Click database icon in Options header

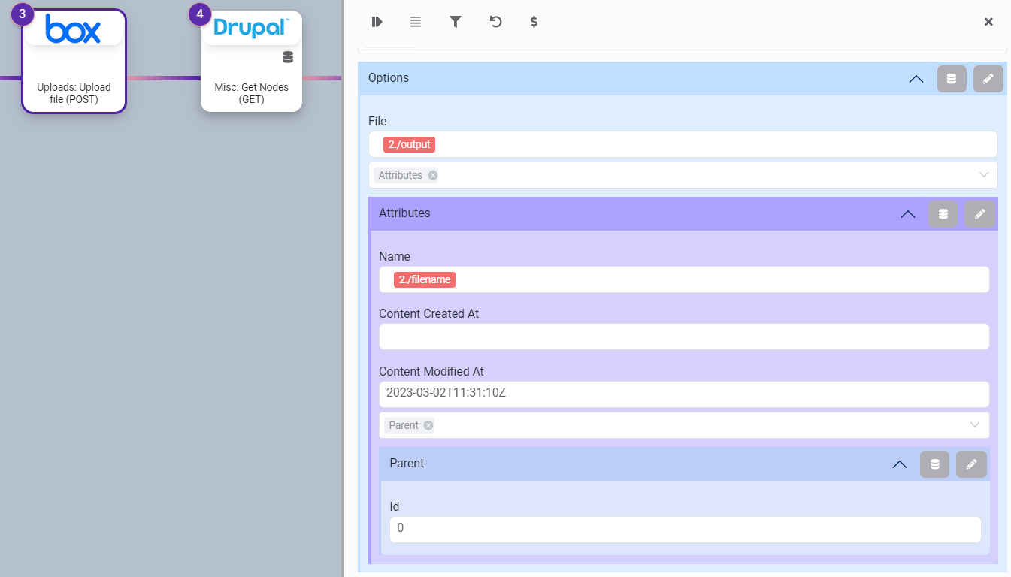point(952,79)
